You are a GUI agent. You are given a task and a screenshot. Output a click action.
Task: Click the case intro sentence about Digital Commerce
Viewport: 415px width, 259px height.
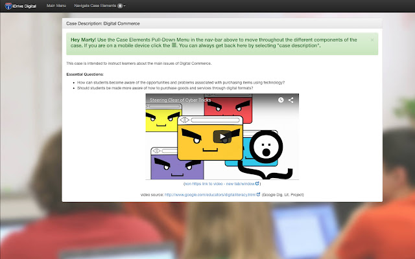[x=139, y=63]
